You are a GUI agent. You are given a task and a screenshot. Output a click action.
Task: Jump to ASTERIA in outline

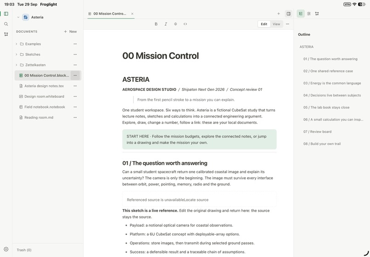tap(307, 47)
